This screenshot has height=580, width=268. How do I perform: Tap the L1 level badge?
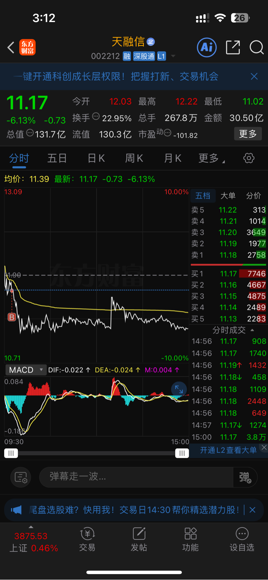161,56
